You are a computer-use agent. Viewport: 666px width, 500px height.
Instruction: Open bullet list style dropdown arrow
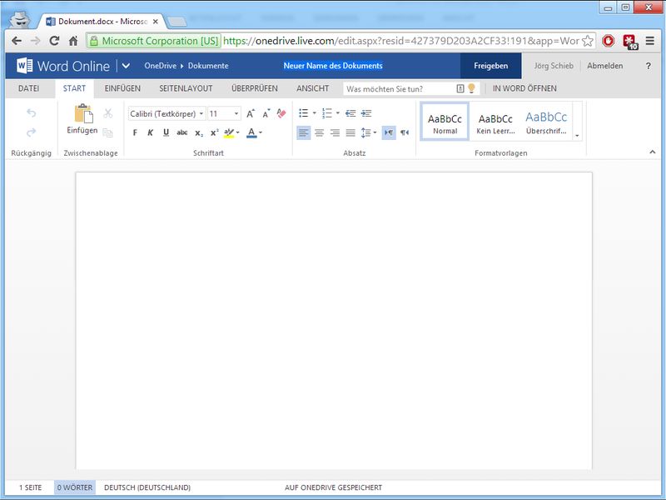coord(315,113)
